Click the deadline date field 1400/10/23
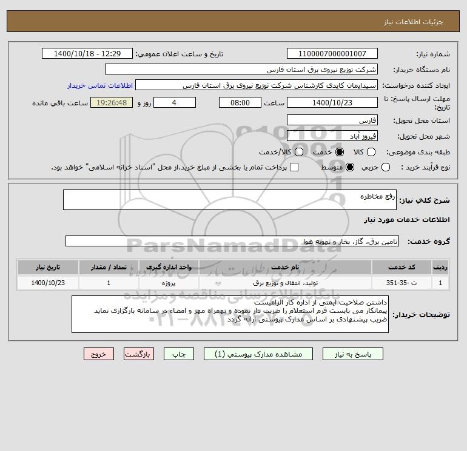467x451 pixels. 332,102
